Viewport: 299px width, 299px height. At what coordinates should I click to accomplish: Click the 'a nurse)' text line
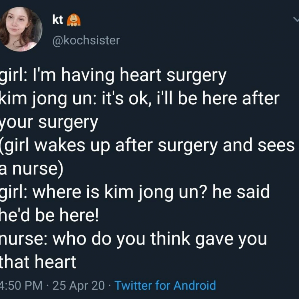[x=31, y=169]
